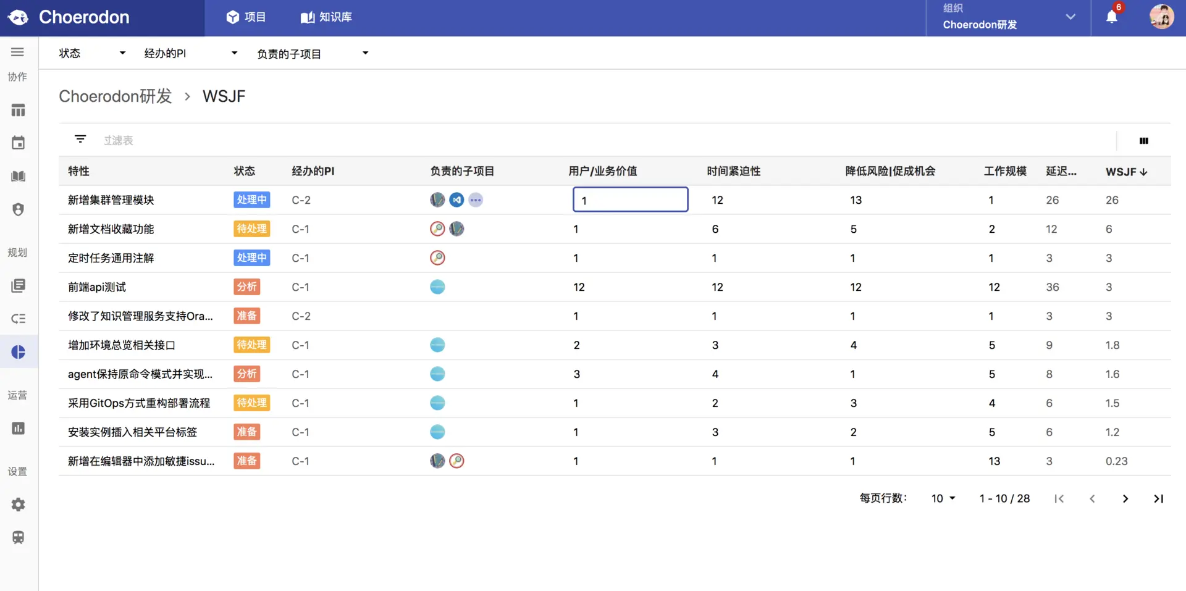
Task: Open the board columns sidebar icon
Action: click(19, 111)
